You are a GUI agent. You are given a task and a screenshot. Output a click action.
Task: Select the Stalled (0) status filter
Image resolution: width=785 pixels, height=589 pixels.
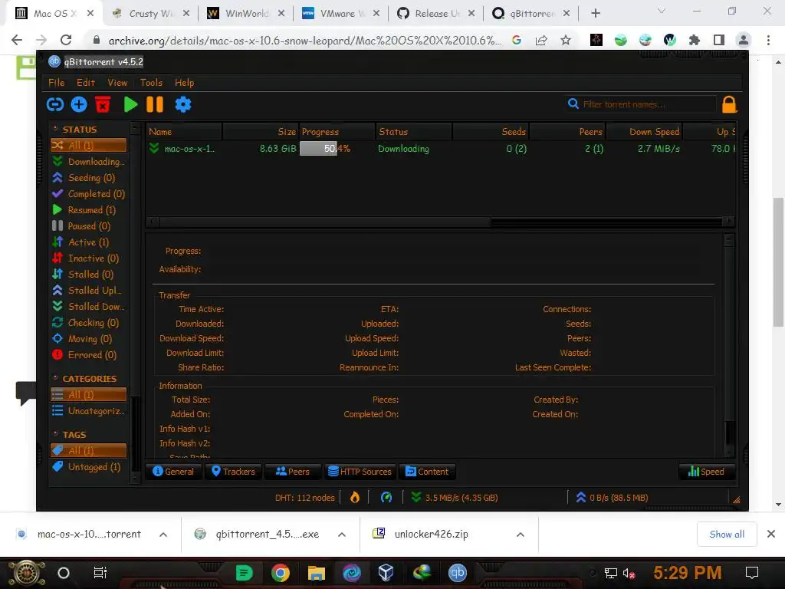89,274
